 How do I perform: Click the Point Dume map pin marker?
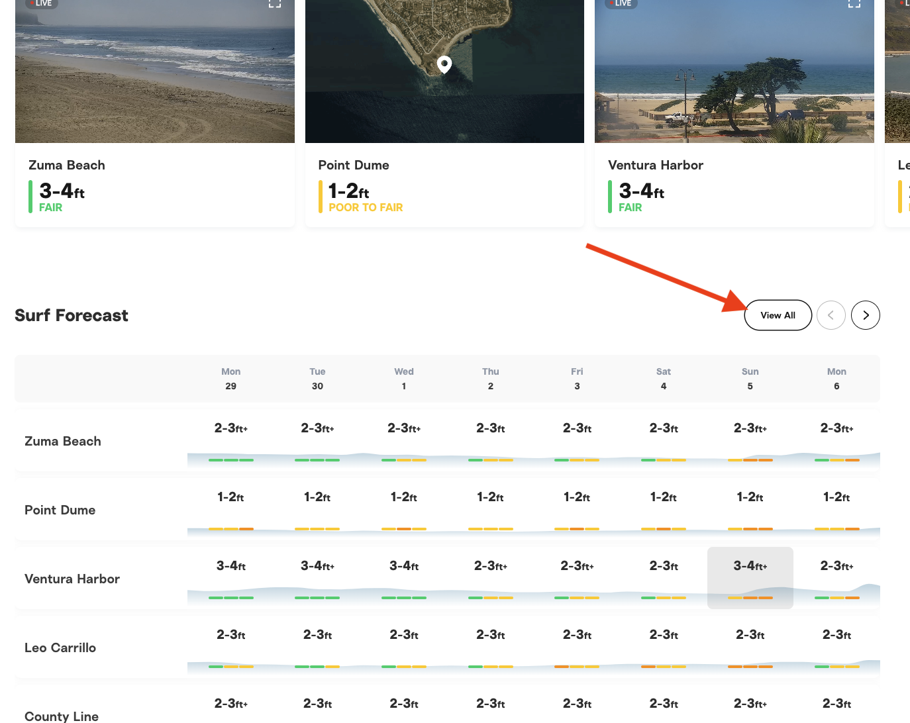[x=444, y=64]
